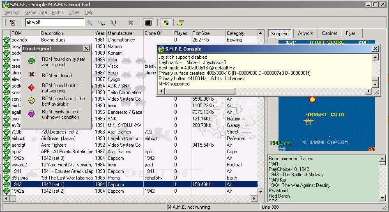The height and width of the screenshot is (212, 389).
Task: Click the green check icon beside 99lstwra
Action: (x=7, y=178)
